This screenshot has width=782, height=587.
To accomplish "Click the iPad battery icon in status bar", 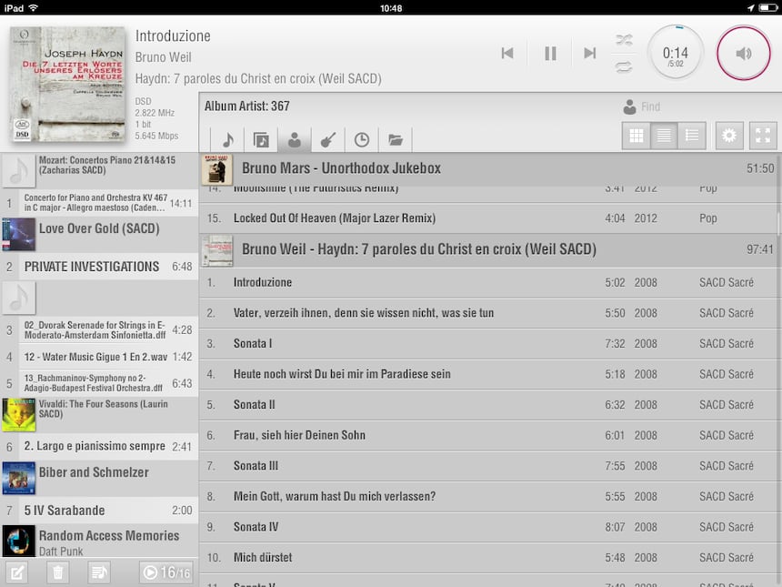I will tap(767, 7).
